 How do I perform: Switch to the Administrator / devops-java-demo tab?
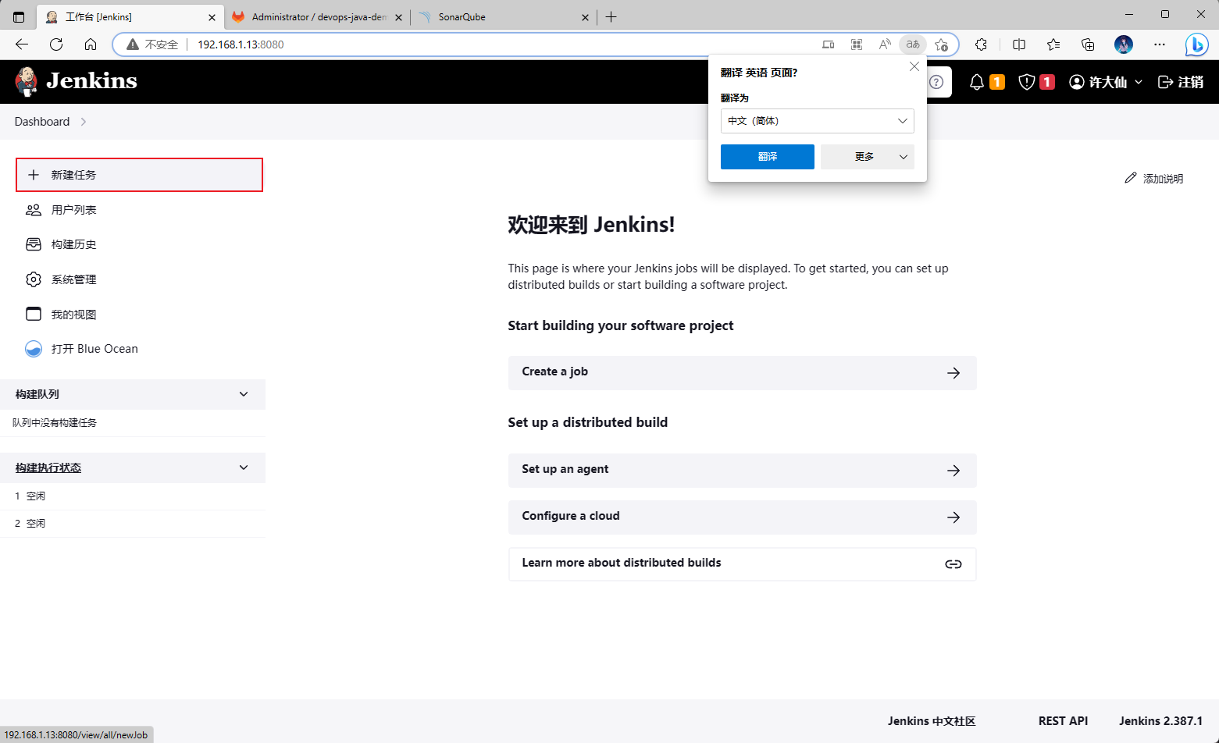click(x=319, y=17)
